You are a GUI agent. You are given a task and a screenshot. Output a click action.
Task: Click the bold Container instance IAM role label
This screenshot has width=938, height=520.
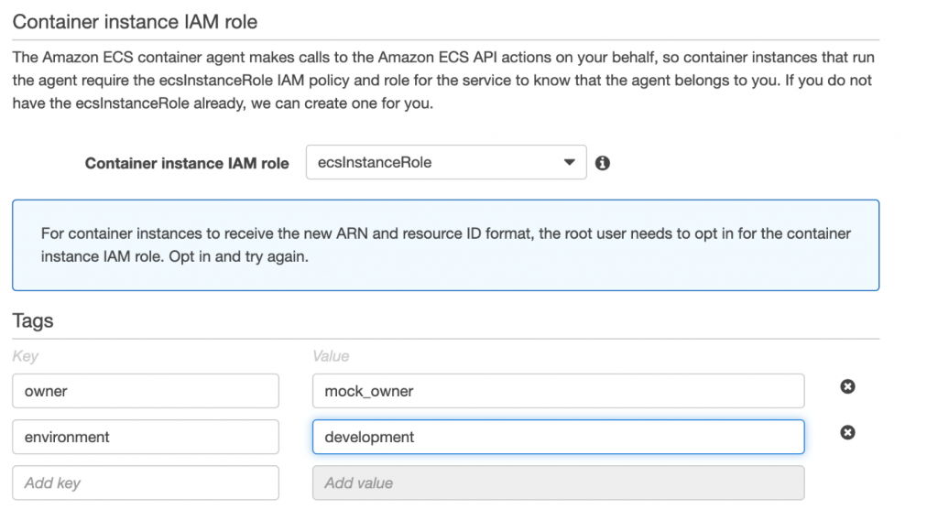[187, 163]
